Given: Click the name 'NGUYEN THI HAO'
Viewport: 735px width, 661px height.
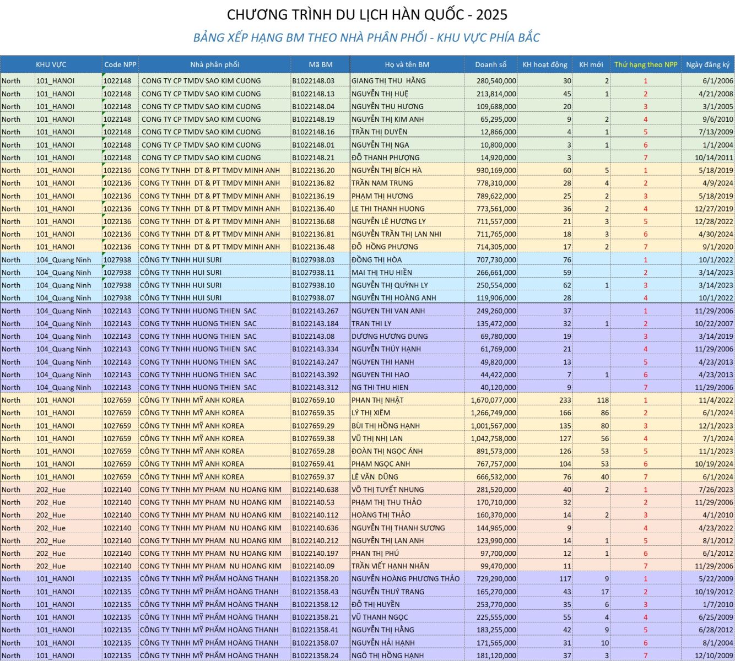Looking at the screenshot, I should click(x=380, y=375).
